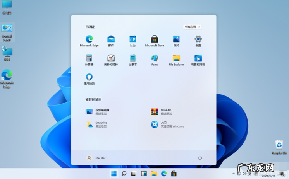
Task: Open volume speaker icon in tray
Action: [x=244, y=174]
